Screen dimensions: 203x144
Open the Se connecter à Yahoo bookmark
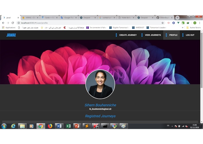point(96,27)
